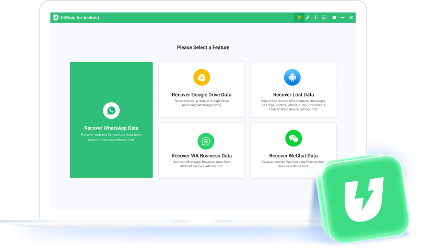Click the WhatsApp icon on green card
The image size is (424, 248).
(x=111, y=110)
